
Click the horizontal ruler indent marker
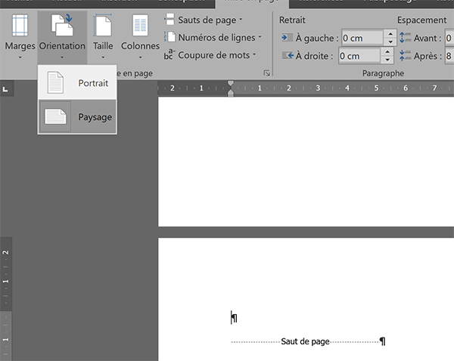pos(231,88)
